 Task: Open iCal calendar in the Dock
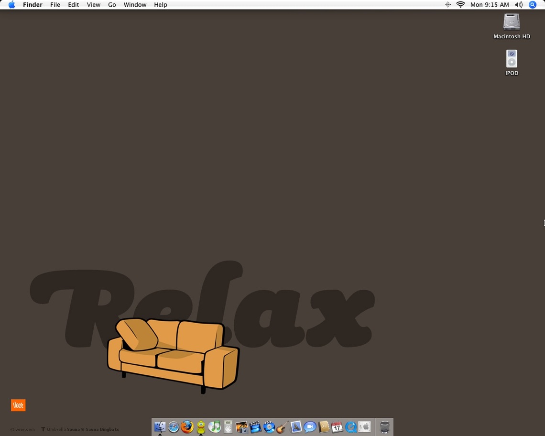(x=337, y=427)
